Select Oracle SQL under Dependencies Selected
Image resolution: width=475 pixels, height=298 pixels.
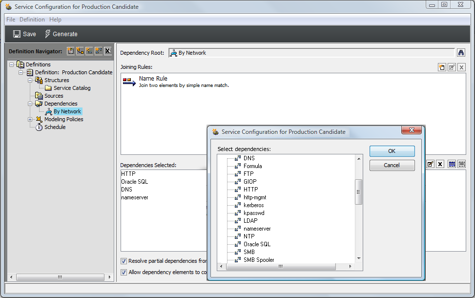135,182
